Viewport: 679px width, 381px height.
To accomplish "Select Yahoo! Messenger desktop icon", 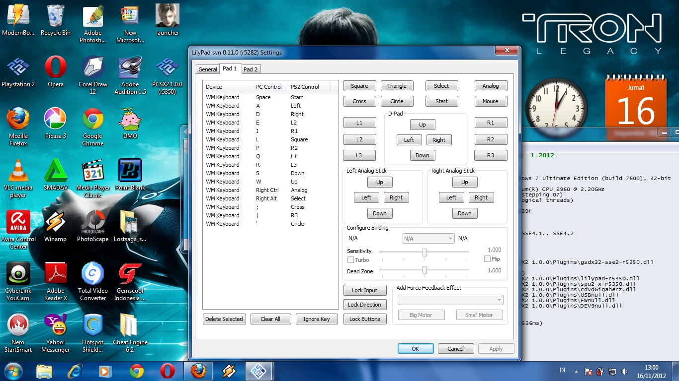I will point(56,333).
